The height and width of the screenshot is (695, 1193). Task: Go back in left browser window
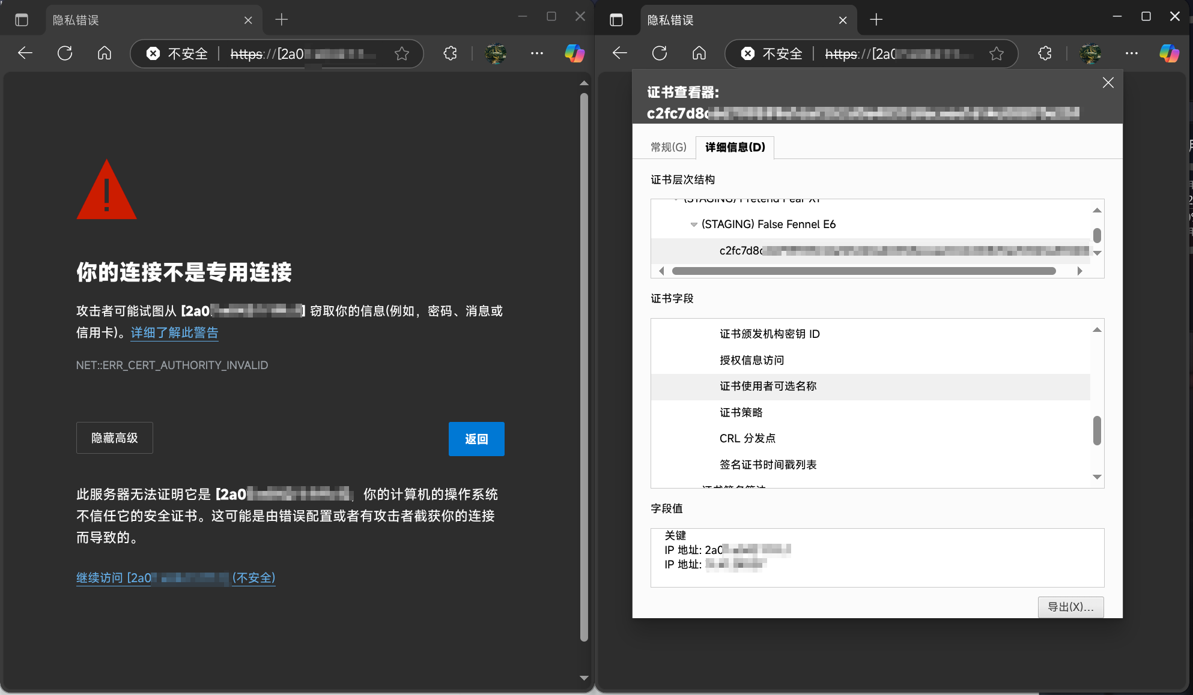(25, 53)
